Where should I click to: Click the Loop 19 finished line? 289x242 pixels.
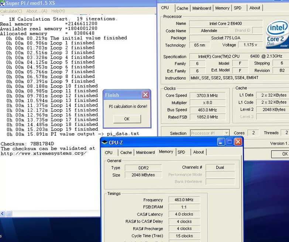click(x=52, y=129)
